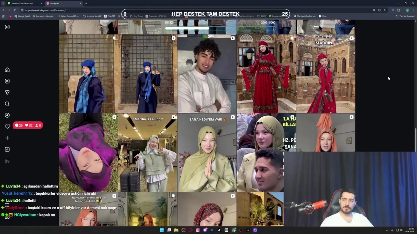The image size is (417, 234).
Task: Click the zoom magnifier icon in address bar
Action: pyautogui.click(x=374, y=10)
